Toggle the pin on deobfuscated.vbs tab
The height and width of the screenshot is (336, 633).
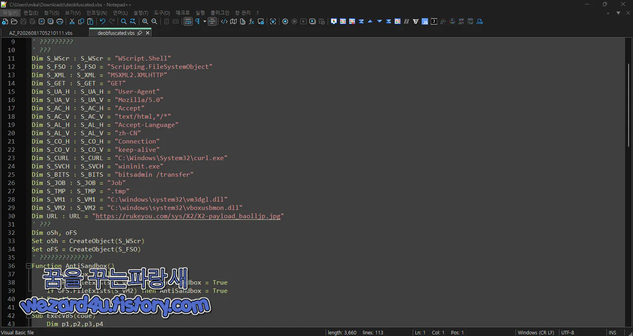(x=139, y=33)
